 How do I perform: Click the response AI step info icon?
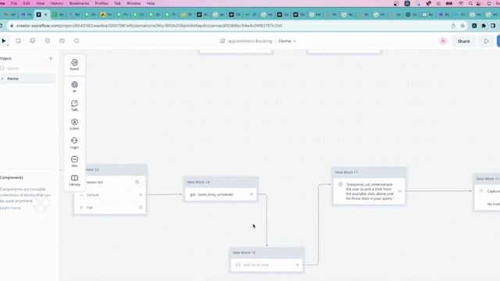pyautogui.click(x=341, y=184)
